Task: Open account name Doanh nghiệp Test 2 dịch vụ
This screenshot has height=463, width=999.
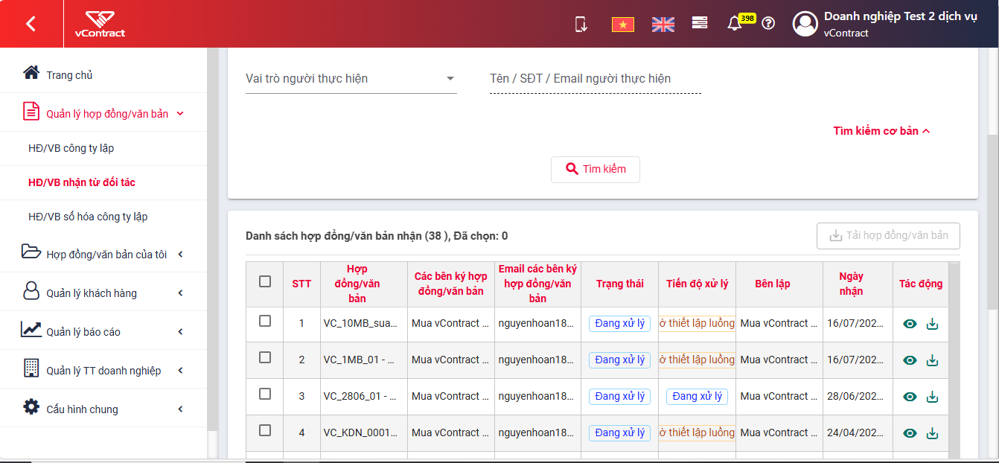Action: coord(901,16)
